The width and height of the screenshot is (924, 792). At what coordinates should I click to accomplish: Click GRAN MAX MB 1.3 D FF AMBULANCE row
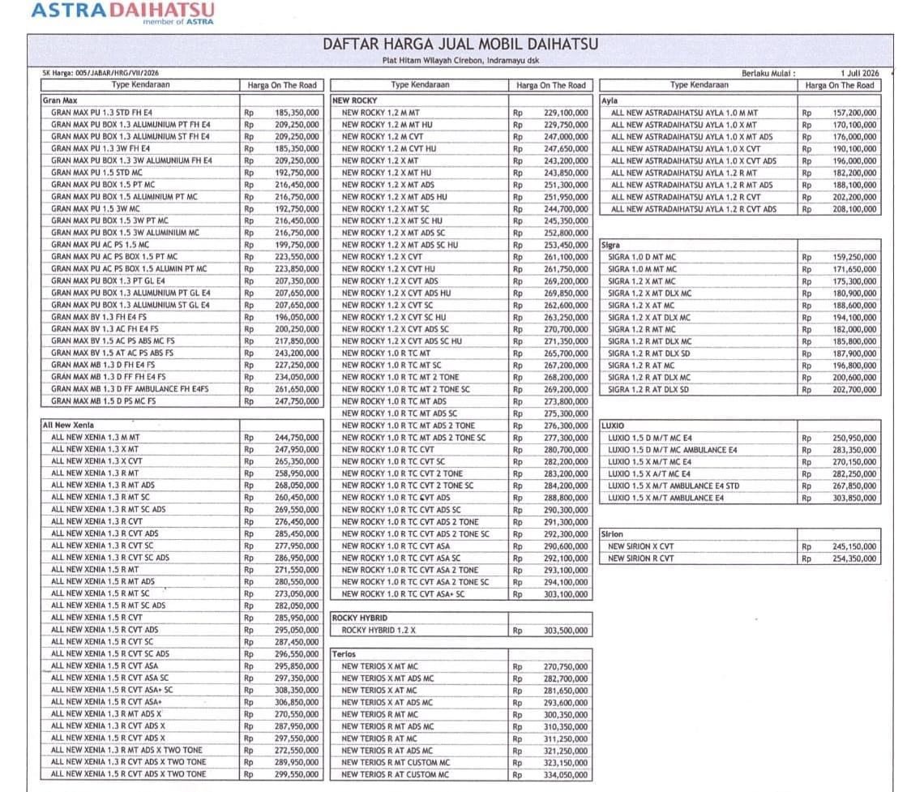click(182, 389)
